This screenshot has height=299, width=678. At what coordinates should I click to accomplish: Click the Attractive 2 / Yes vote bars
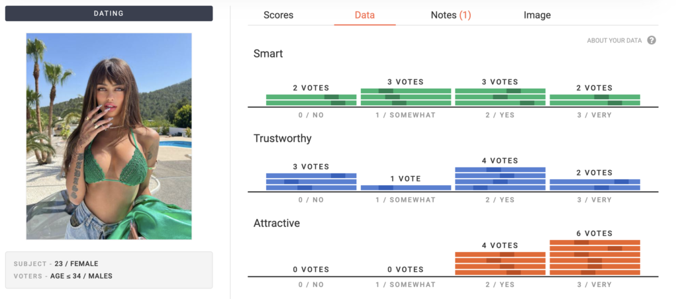point(501,263)
